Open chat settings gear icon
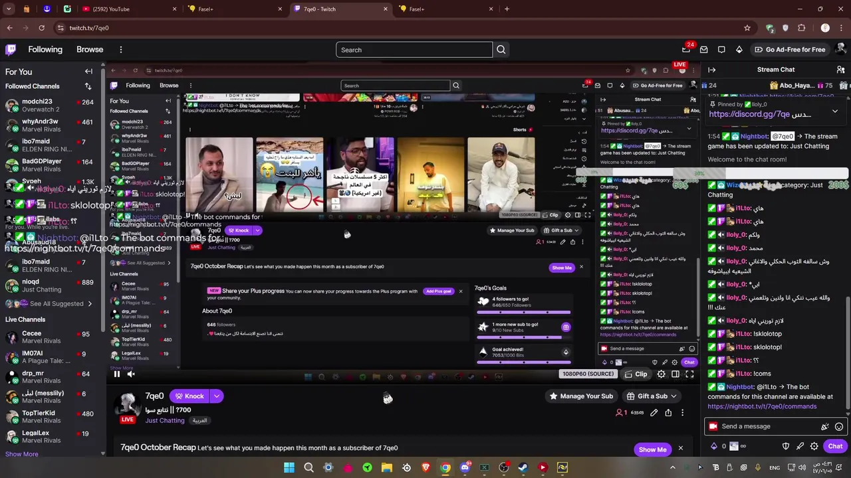The image size is (851, 478). pos(814,446)
